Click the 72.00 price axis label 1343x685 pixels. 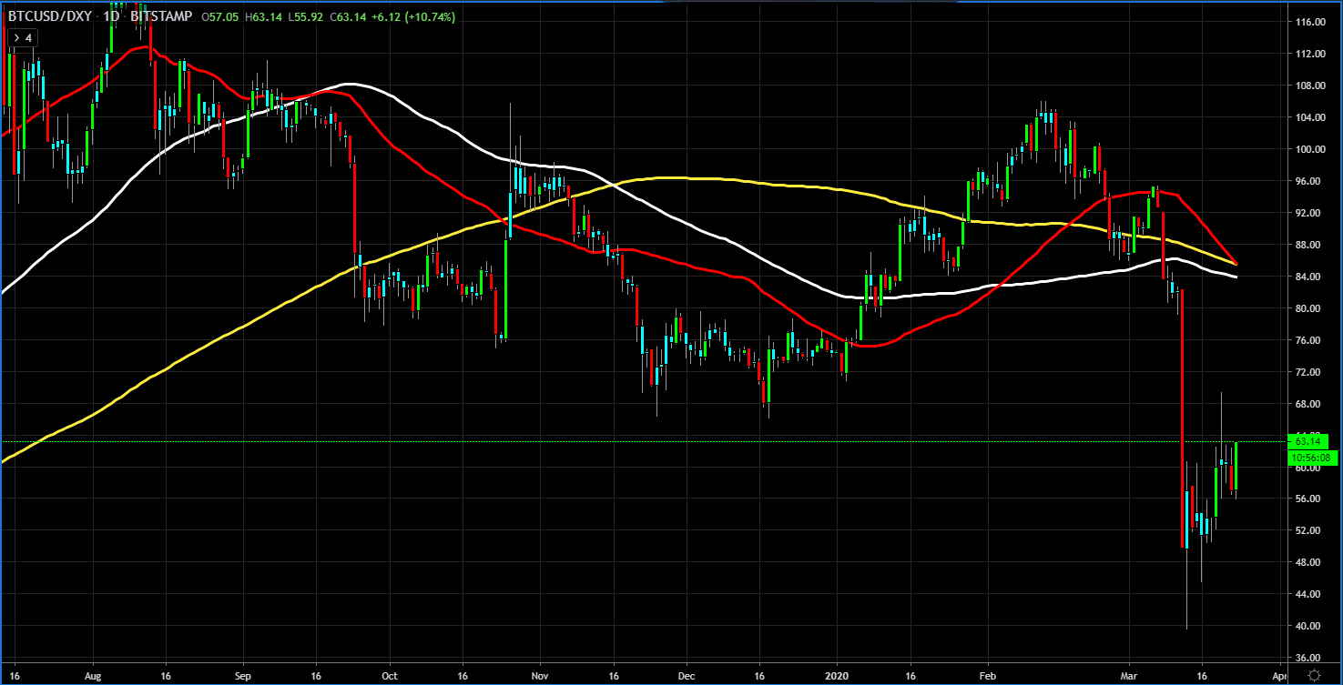click(x=1308, y=372)
